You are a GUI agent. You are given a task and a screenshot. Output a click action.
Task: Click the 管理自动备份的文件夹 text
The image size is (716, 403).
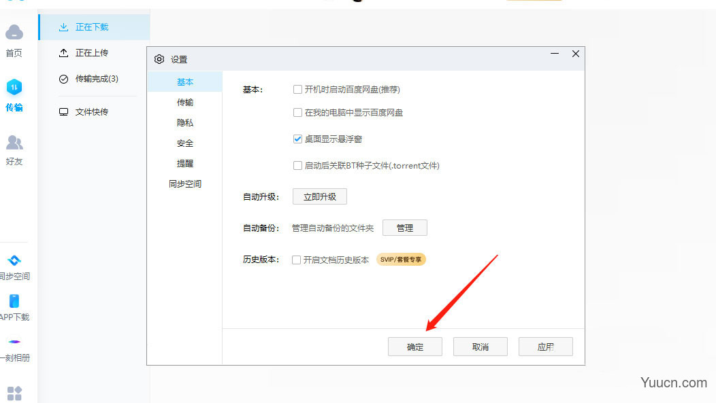point(332,228)
